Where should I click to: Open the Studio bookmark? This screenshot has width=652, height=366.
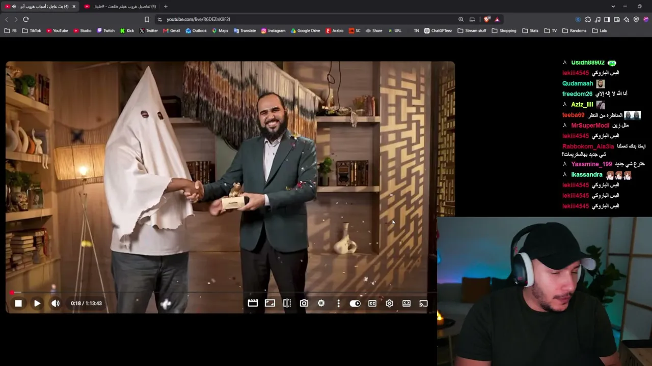tap(83, 30)
